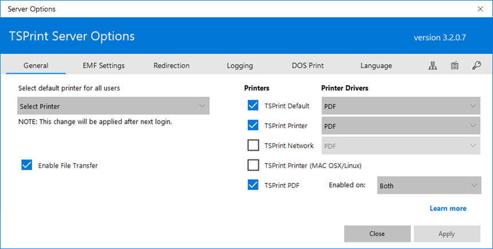
Task: Open the Enabled on dropdown showing Both
Action: [x=429, y=185]
